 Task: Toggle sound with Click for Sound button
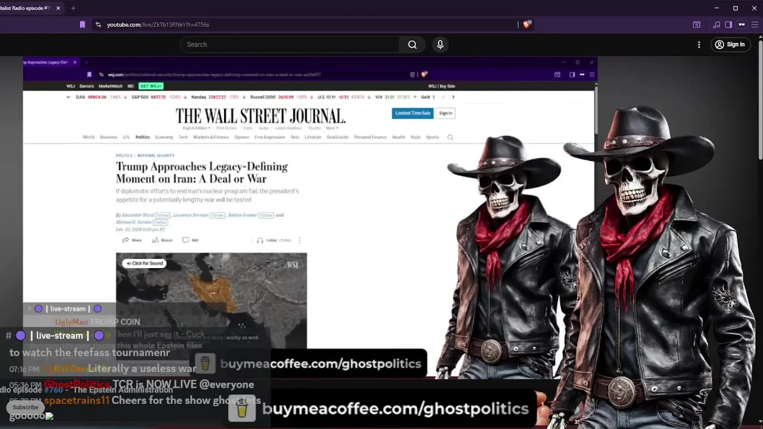(144, 263)
